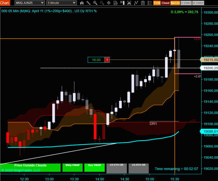Viewport: 218px width, 181px height.
Task: Open the MNQ JUN25 instrument dropdown
Action: click(x=30, y=3)
